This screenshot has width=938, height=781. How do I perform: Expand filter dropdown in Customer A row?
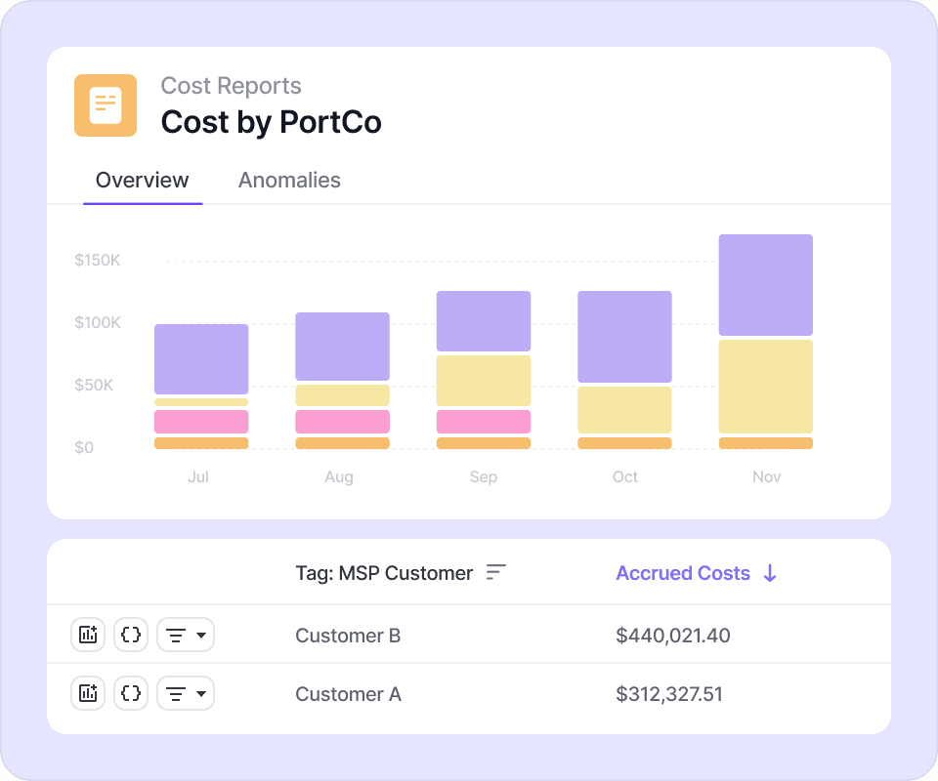pos(186,693)
